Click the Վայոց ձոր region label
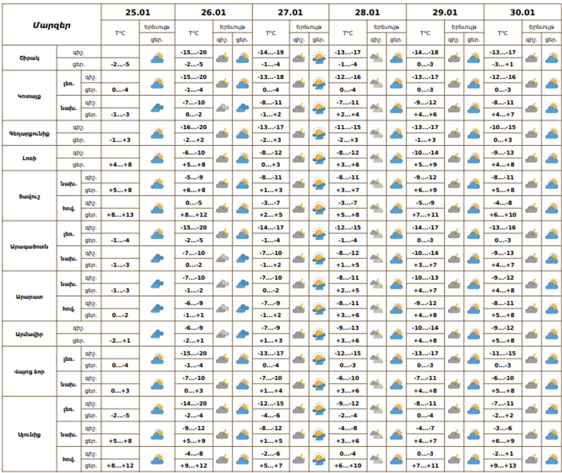 pos(29,372)
